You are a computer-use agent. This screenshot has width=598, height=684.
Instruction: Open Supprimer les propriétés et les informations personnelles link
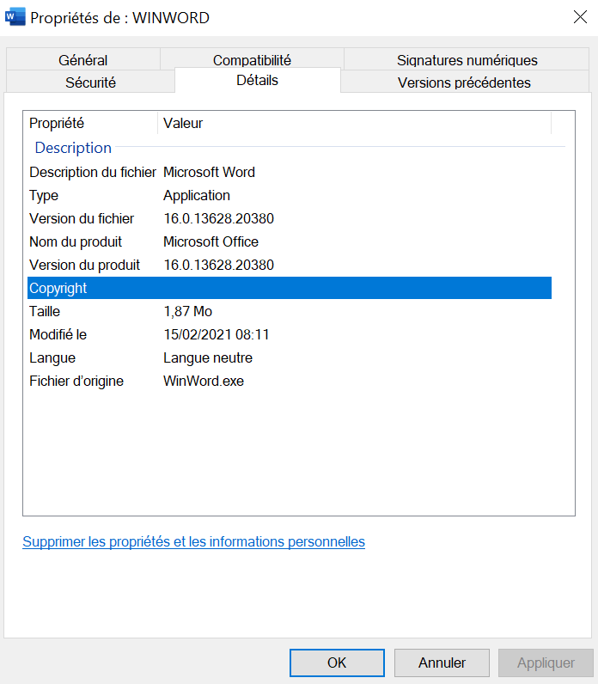click(193, 541)
